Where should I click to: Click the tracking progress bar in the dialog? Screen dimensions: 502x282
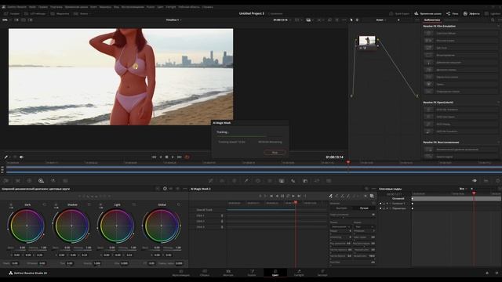point(249,136)
